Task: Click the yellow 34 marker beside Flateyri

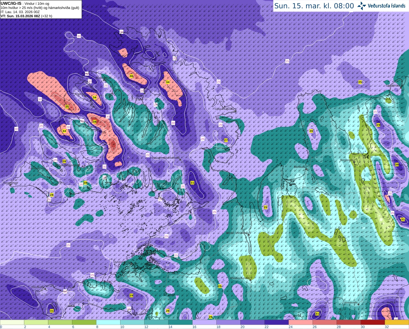Action: pos(95,97)
